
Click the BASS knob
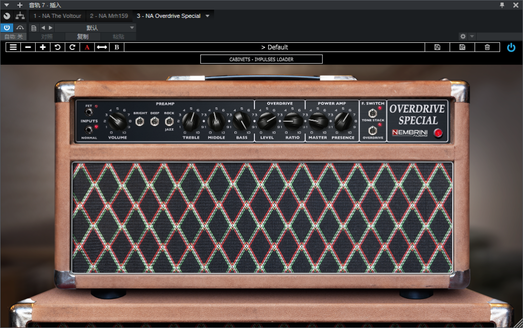[x=242, y=121]
